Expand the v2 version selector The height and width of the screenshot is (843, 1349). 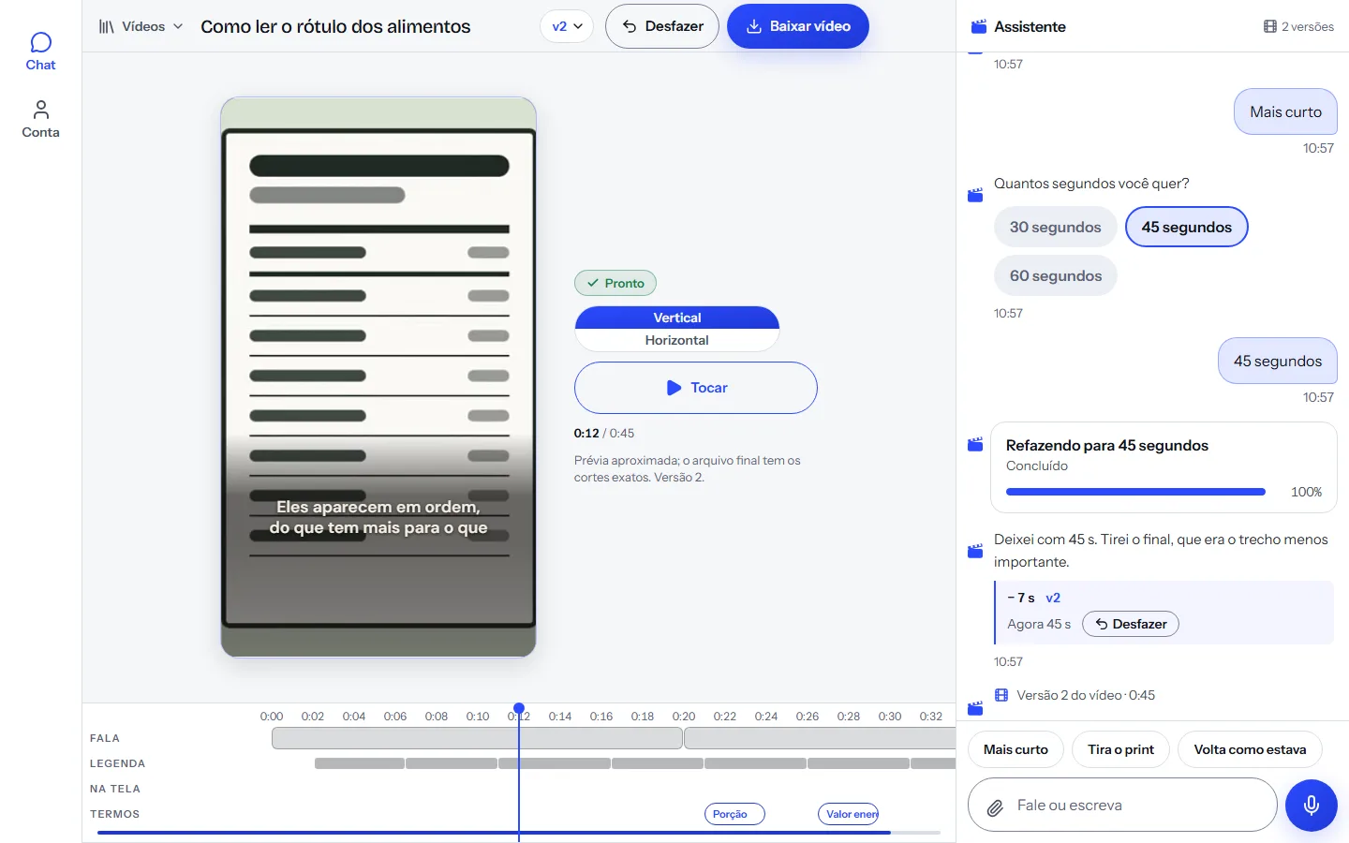point(567,27)
